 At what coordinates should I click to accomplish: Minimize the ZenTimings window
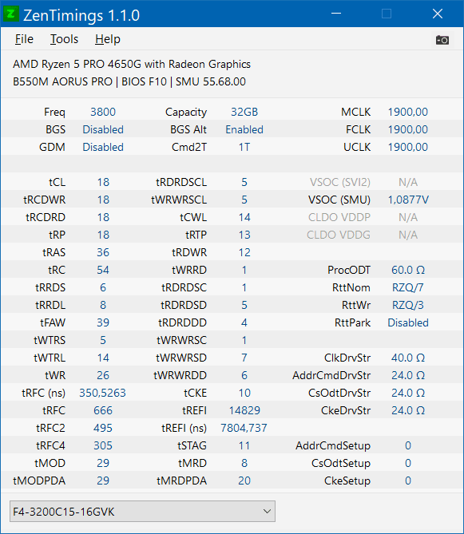click(336, 14)
